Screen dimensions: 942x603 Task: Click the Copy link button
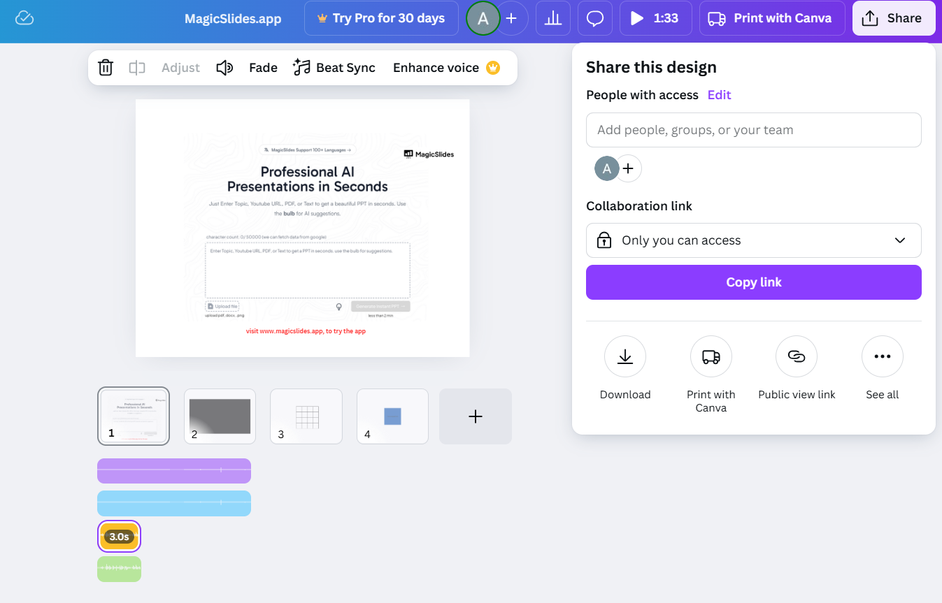(x=753, y=282)
